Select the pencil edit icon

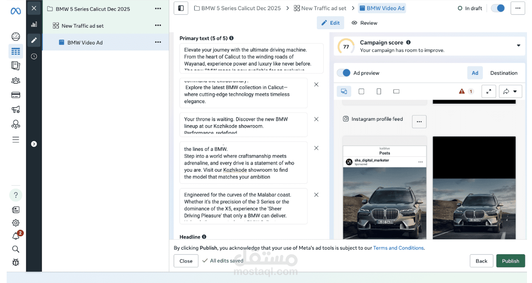tap(34, 40)
